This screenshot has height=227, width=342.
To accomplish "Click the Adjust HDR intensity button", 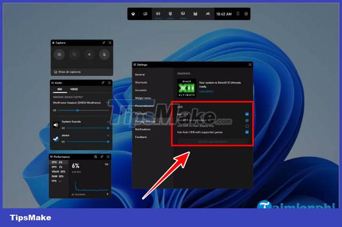I will pos(213,142).
